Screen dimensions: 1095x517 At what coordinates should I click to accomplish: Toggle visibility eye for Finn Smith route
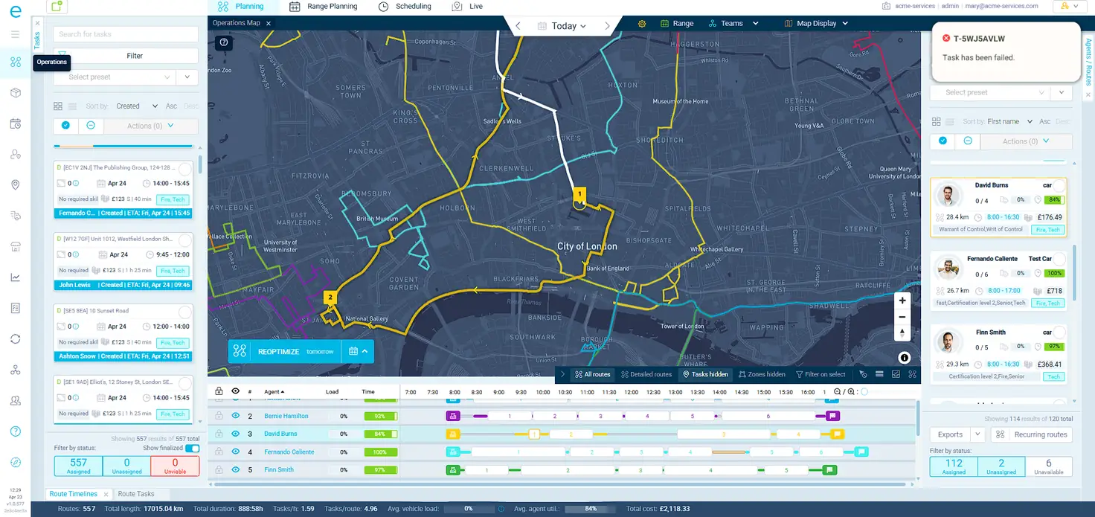click(x=235, y=469)
